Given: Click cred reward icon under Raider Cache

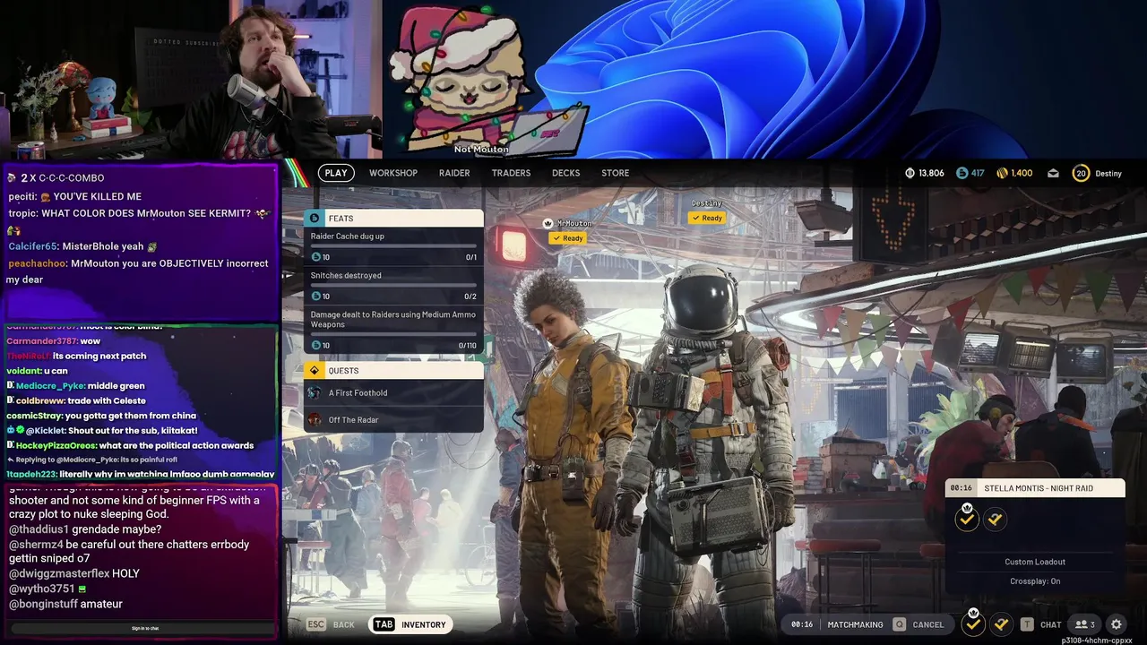Looking at the screenshot, I should (x=315, y=257).
